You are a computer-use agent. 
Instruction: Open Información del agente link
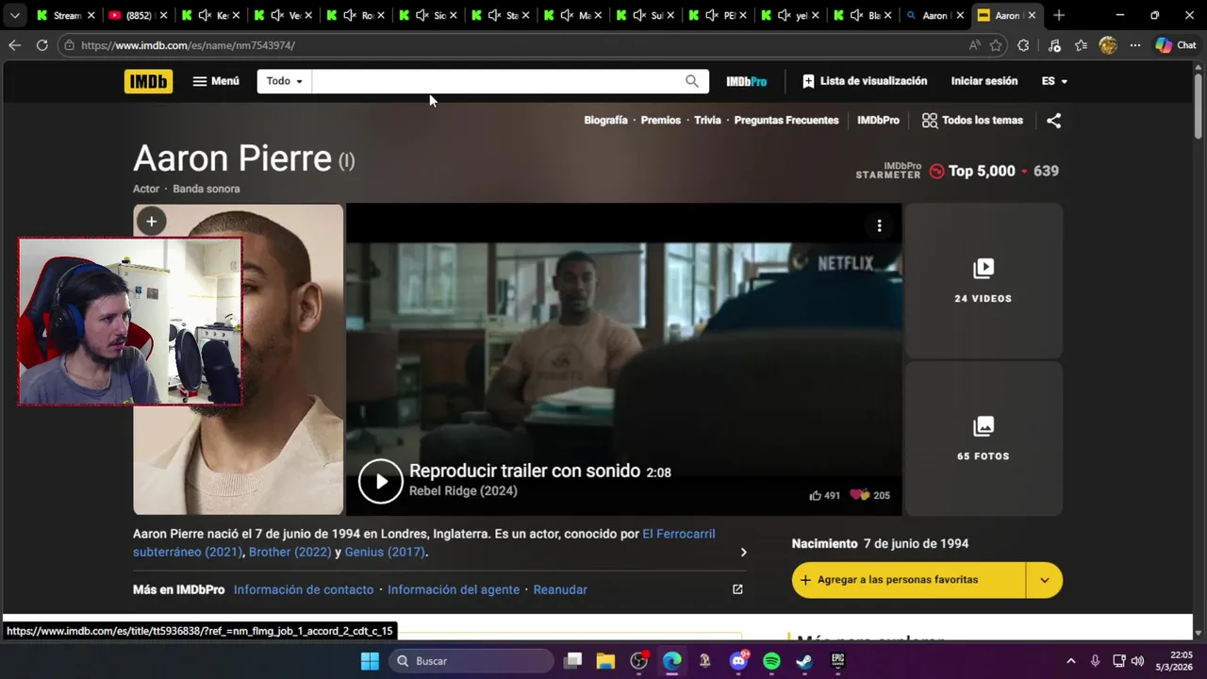454,589
